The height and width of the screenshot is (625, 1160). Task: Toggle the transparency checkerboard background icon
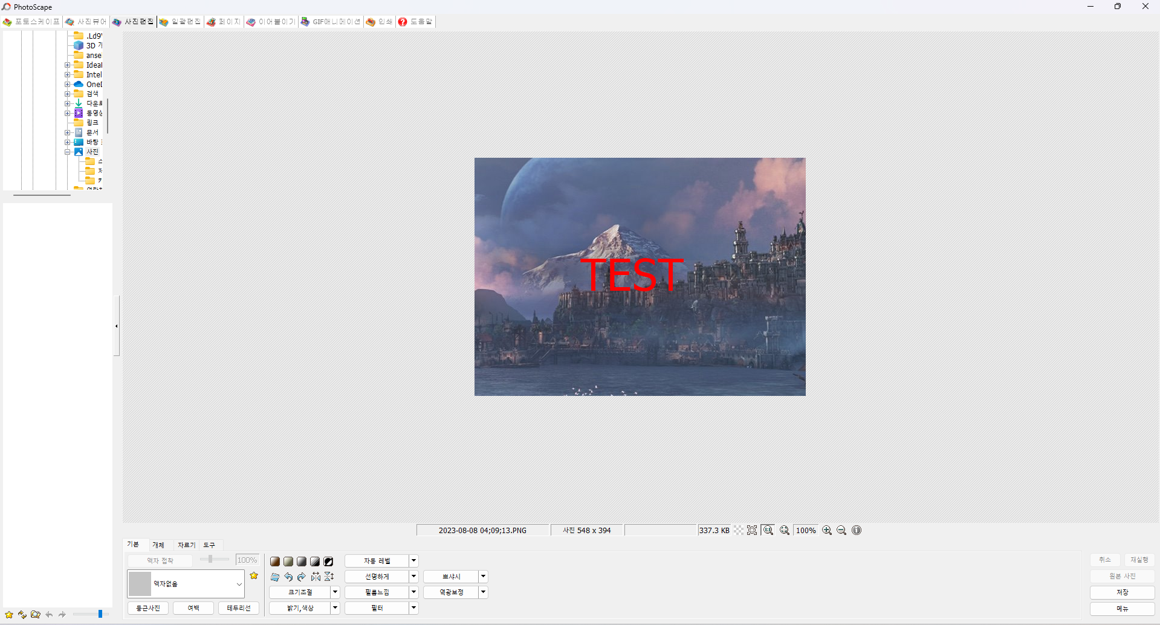click(739, 530)
